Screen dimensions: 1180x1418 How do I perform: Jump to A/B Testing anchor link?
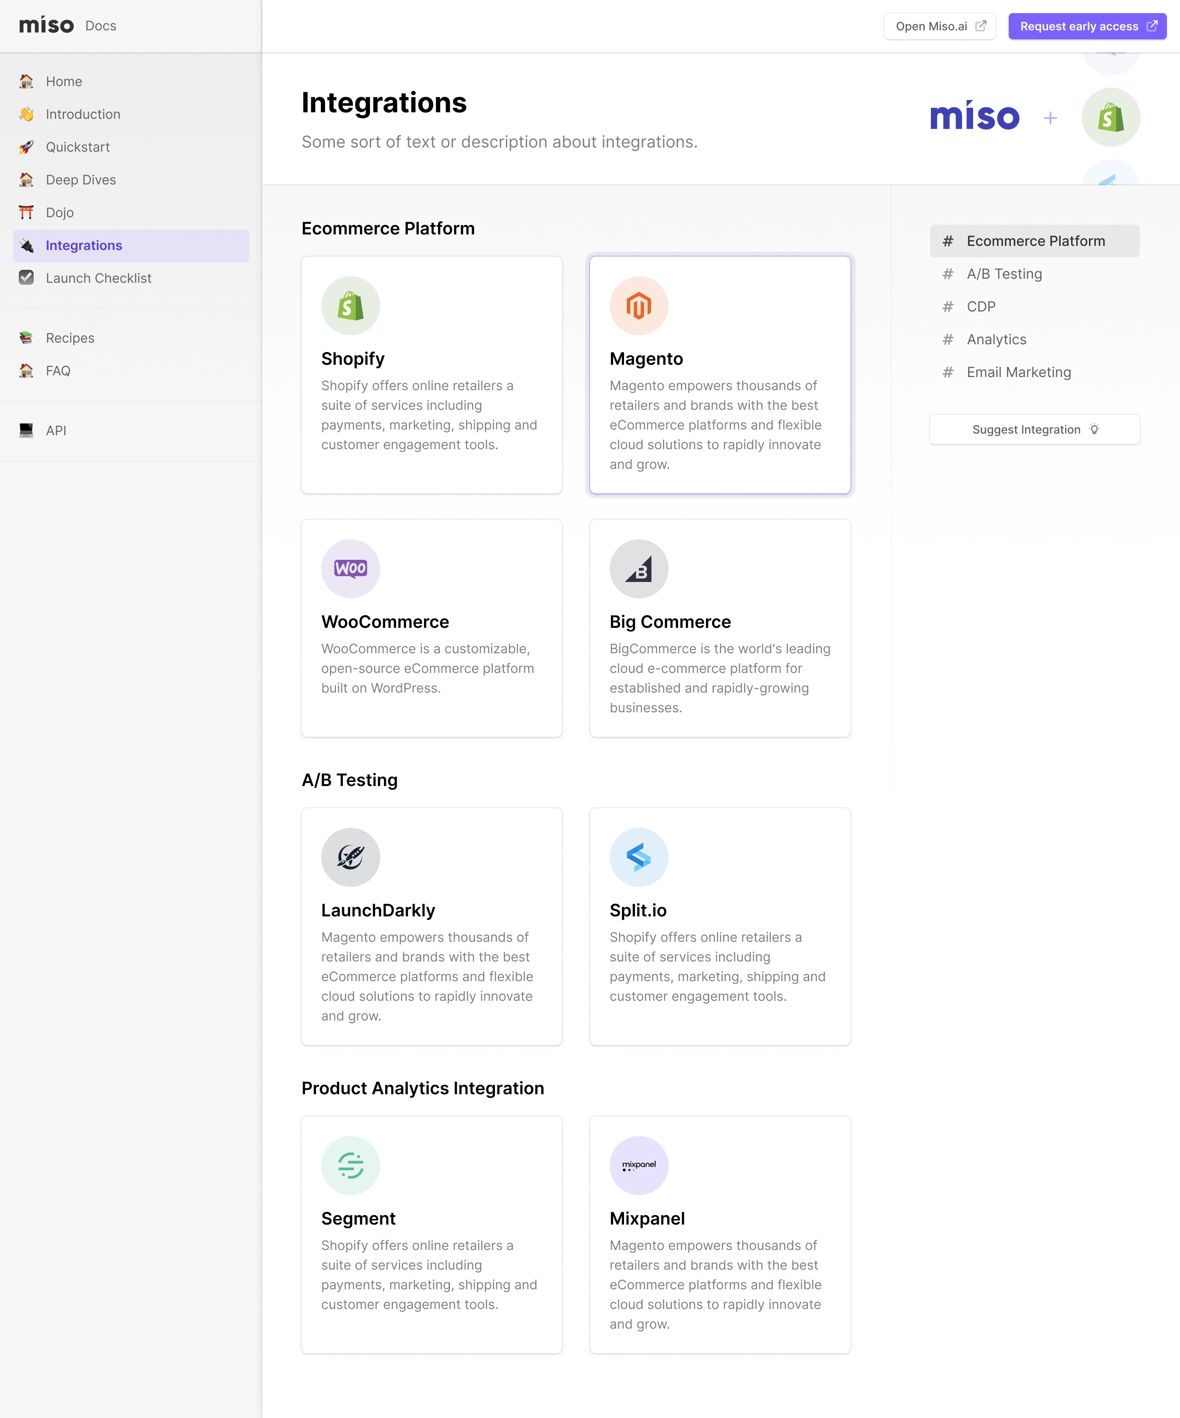click(1034, 273)
